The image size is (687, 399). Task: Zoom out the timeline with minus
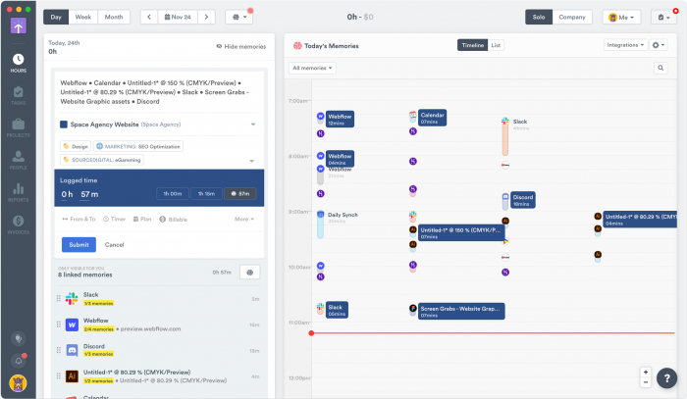point(646,382)
